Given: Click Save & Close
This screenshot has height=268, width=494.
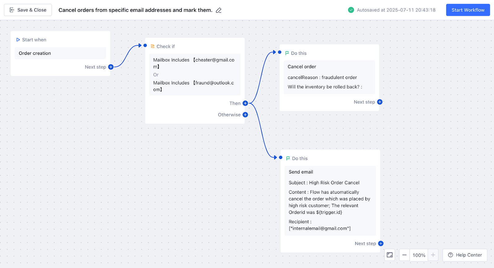Looking at the screenshot, I should (x=28, y=10).
